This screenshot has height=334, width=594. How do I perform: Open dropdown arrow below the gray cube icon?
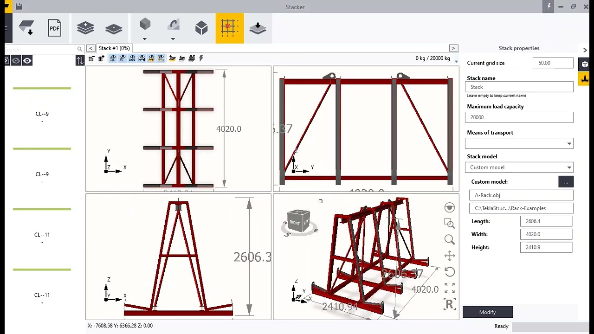pos(144,39)
